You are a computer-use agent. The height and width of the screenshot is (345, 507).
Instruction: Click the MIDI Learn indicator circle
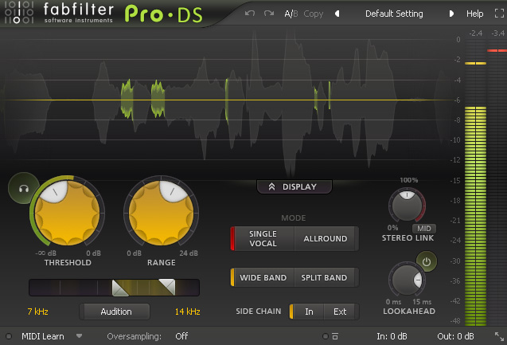(x=9, y=336)
